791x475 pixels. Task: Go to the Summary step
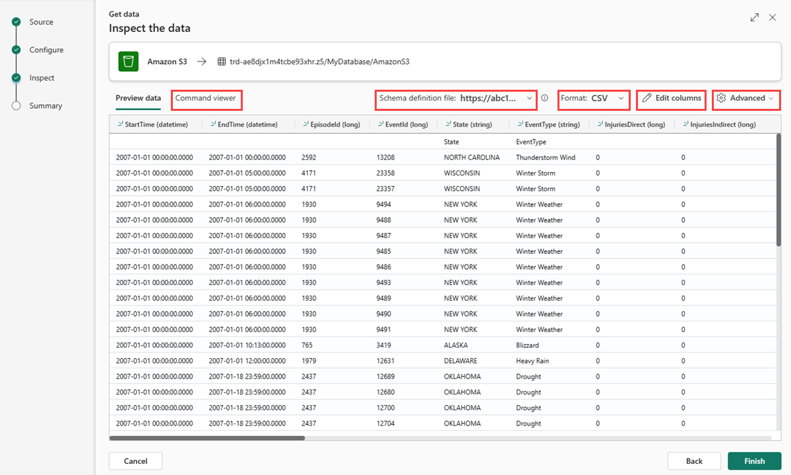pyautogui.click(x=46, y=106)
